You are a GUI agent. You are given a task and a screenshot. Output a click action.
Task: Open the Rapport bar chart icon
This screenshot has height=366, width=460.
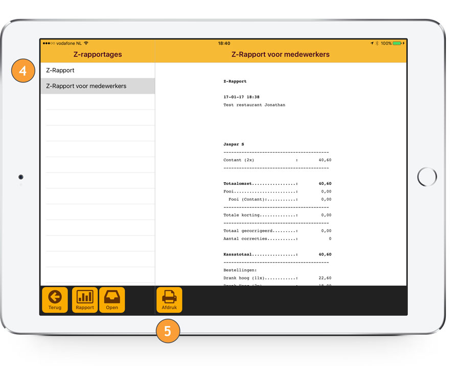pos(85,300)
